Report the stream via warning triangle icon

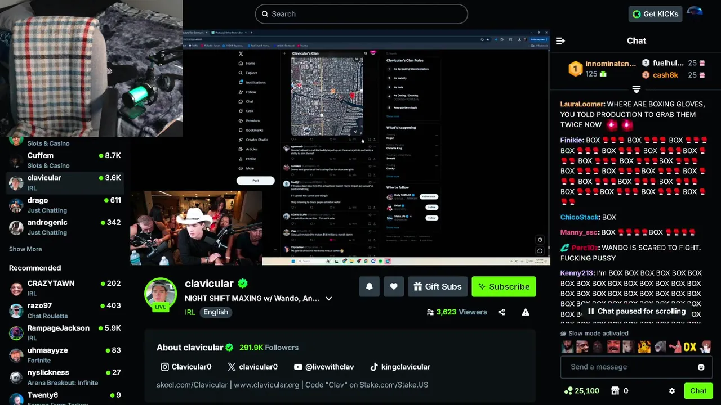[x=526, y=312]
